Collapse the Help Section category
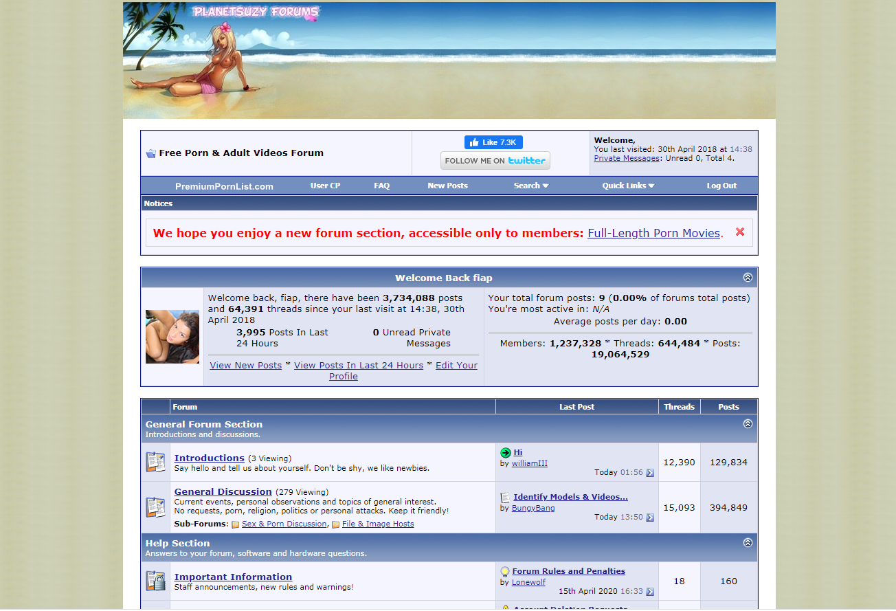This screenshot has width=896, height=611. click(748, 543)
